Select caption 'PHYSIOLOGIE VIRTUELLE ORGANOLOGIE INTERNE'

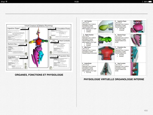pyautogui.click(x=114, y=79)
